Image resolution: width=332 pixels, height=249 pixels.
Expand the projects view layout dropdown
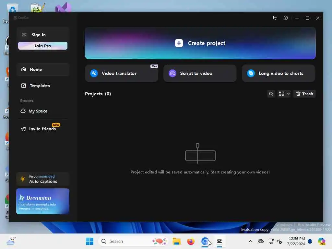(284, 94)
